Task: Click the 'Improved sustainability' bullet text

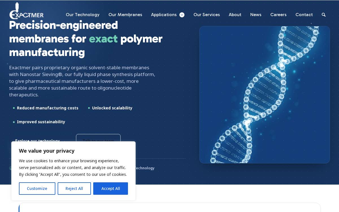Action: pyautogui.click(x=41, y=122)
